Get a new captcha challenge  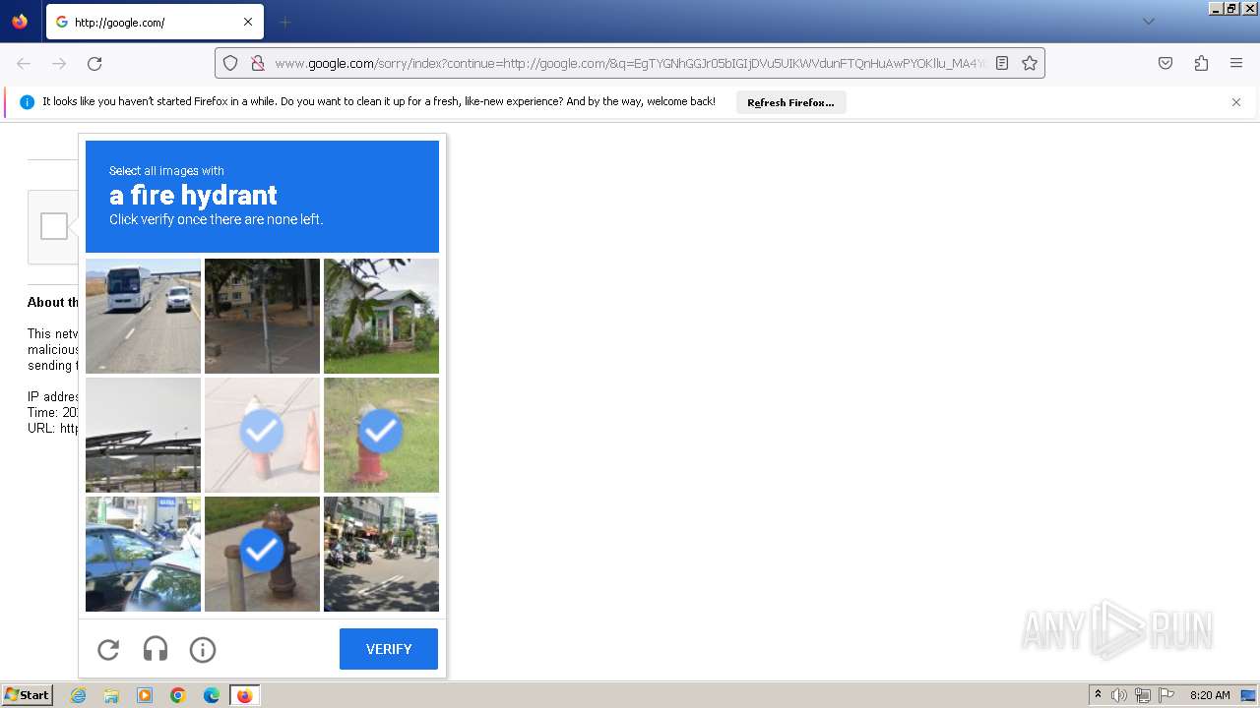(x=108, y=649)
